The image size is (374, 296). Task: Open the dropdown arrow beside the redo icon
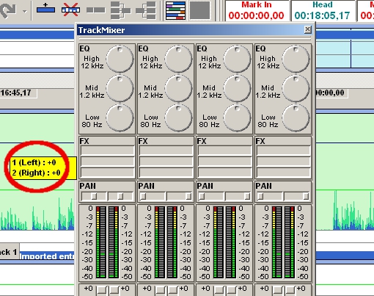click(25, 11)
